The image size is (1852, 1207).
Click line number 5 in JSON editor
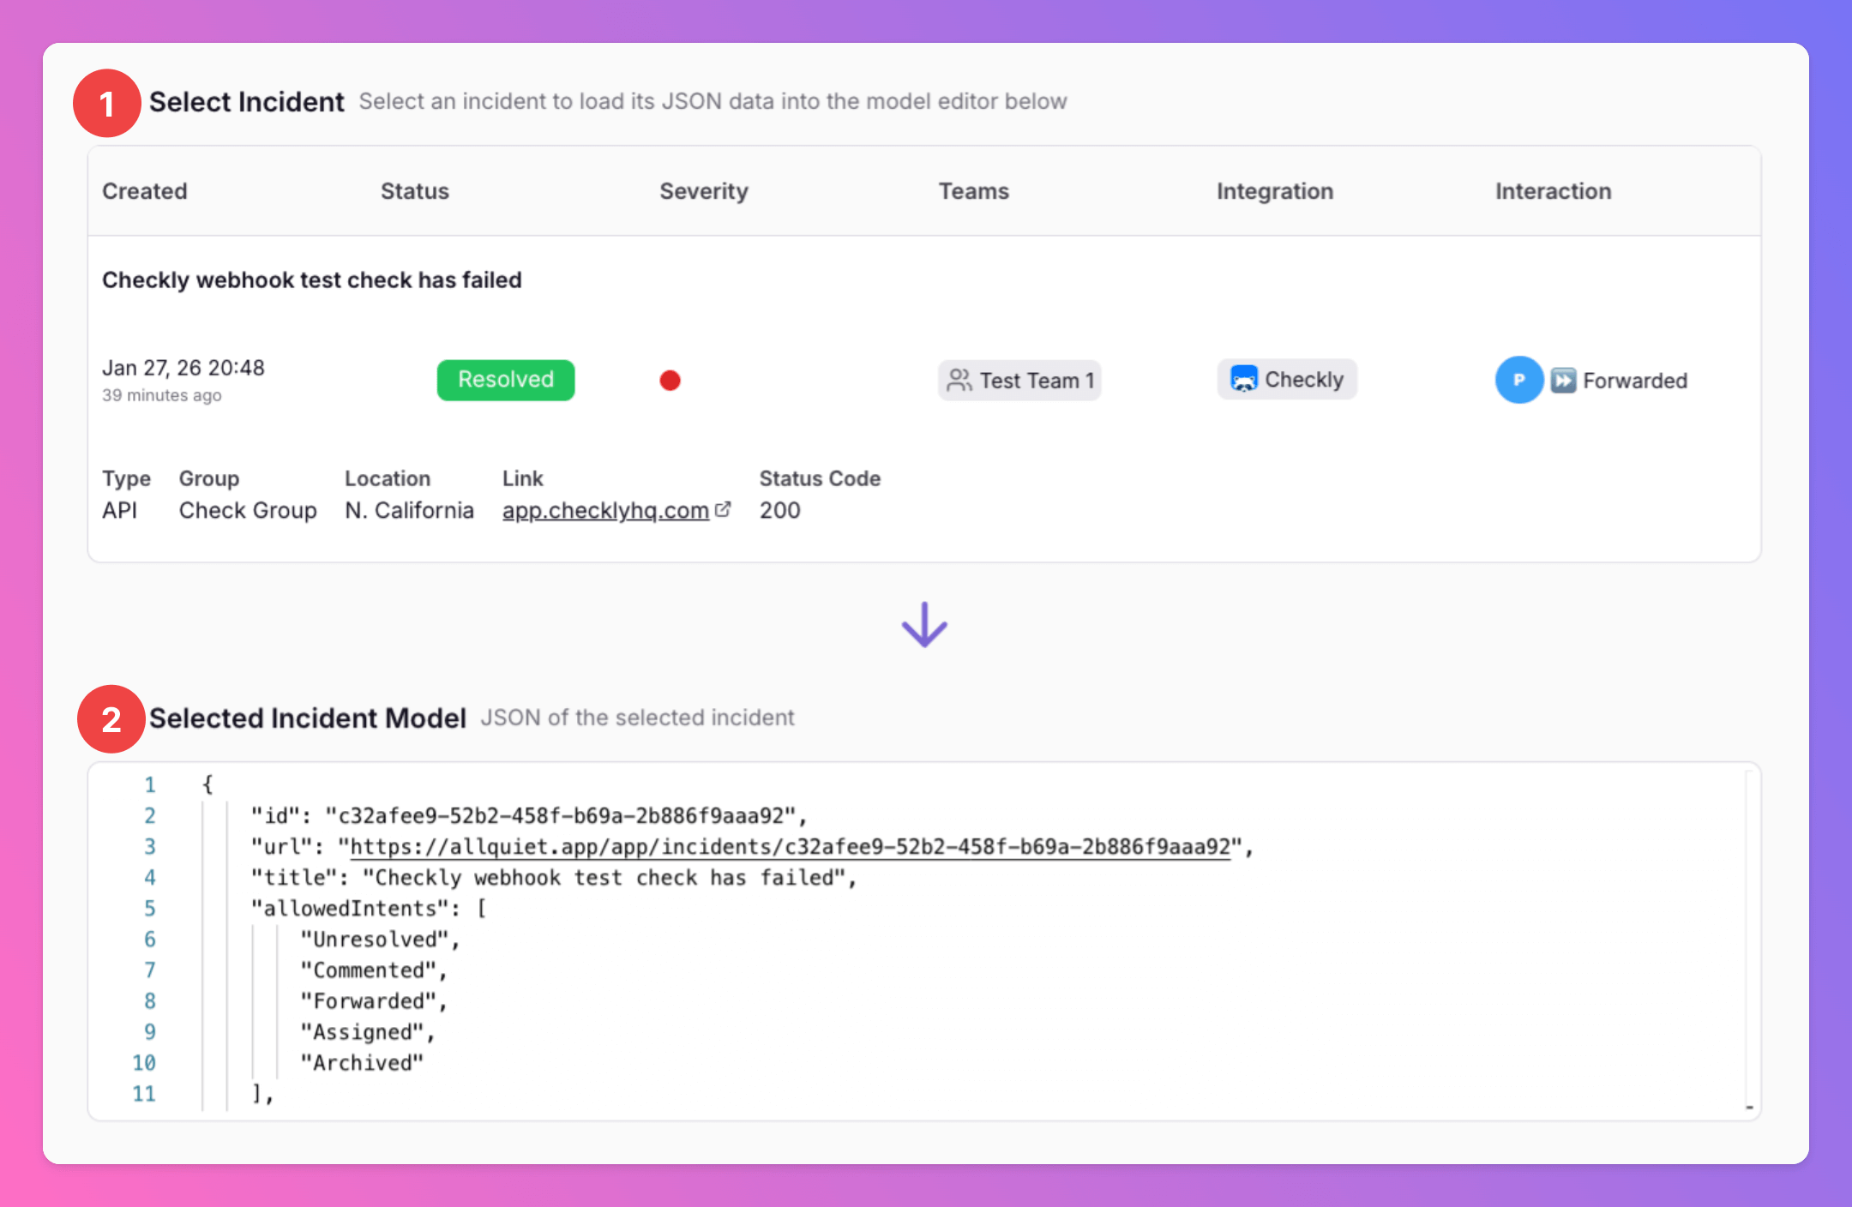(x=149, y=908)
